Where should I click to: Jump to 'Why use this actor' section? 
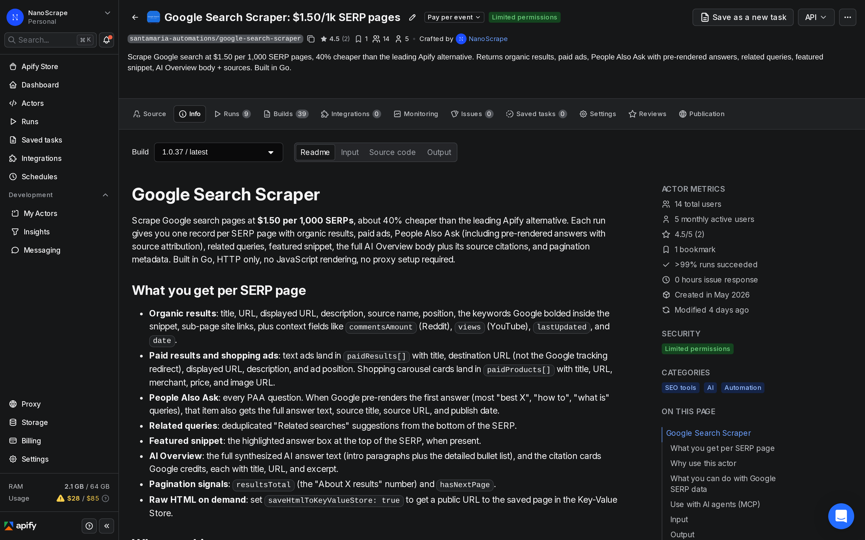tap(703, 463)
